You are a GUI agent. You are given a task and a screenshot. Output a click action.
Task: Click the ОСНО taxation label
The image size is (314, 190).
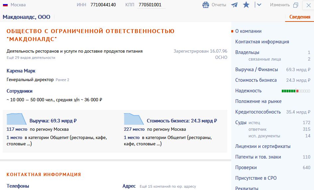tap(221, 58)
